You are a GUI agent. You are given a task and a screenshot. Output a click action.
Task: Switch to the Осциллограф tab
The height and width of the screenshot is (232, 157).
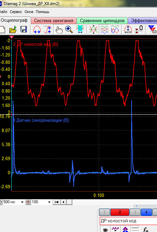pos(15,20)
